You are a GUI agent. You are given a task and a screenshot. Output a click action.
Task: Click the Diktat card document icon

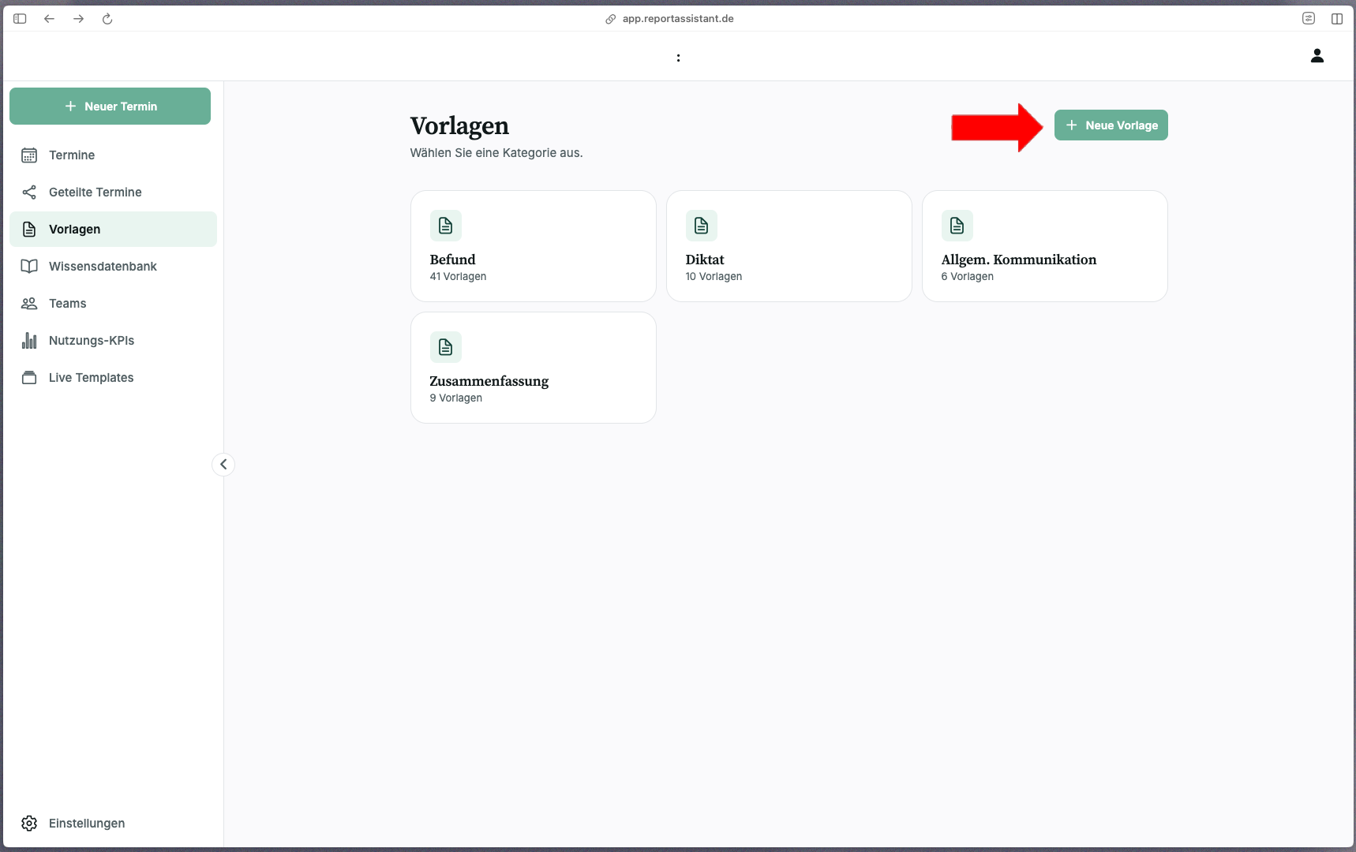tap(702, 226)
